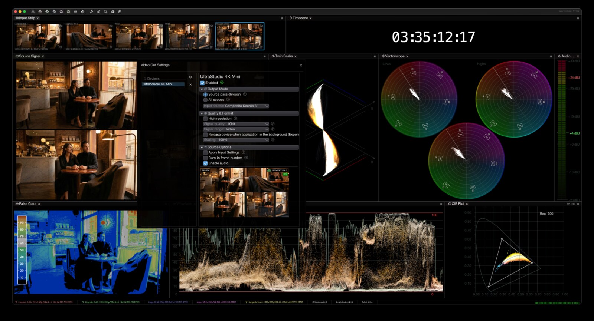The height and width of the screenshot is (321, 594).
Task: Open help for Scaling setting
Action: [x=272, y=140]
